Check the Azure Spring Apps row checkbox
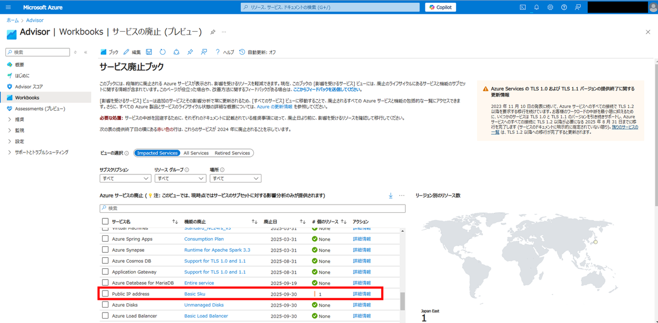This screenshot has width=658, height=323. (x=105, y=239)
